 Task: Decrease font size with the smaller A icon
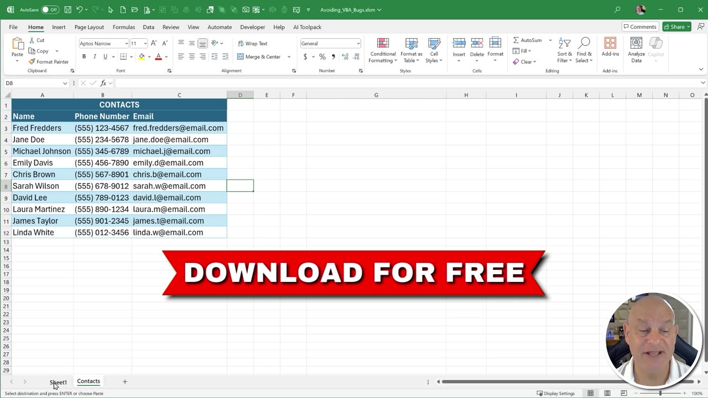coord(164,43)
